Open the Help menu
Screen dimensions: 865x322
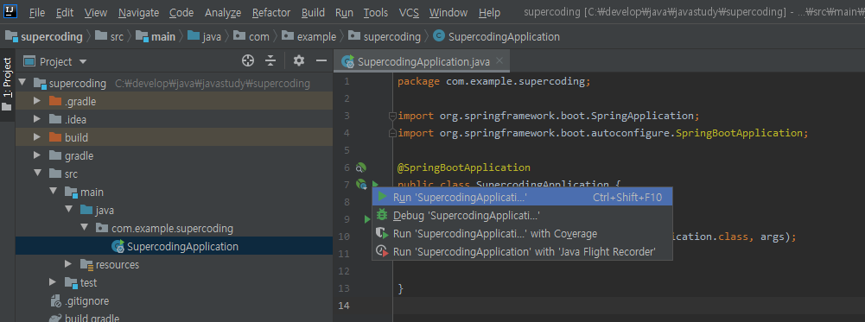coord(489,12)
